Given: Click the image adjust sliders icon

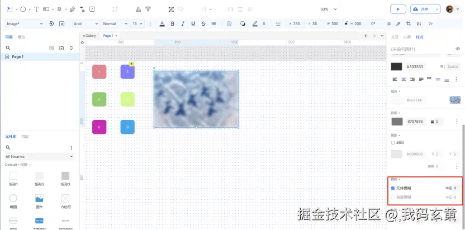Looking at the screenshot, I should 419,23.
